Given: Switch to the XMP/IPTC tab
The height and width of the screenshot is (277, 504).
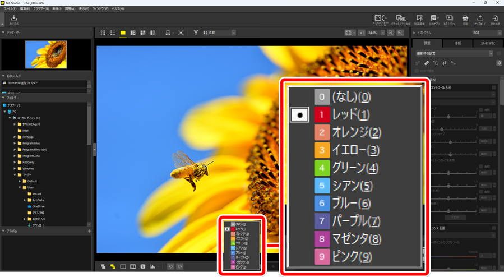Looking at the screenshot, I should click(x=488, y=43).
